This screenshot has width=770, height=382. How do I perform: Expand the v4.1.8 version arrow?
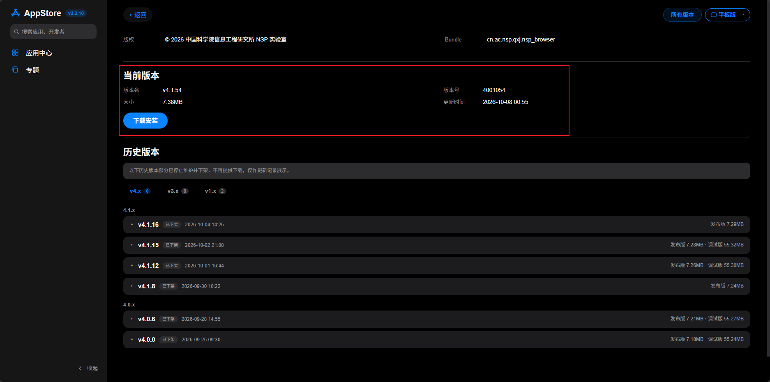(131, 286)
